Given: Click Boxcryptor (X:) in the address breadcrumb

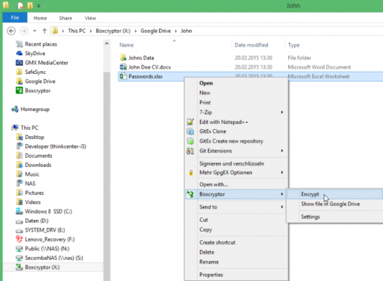Looking at the screenshot, I should pyautogui.click(x=113, y=31).
